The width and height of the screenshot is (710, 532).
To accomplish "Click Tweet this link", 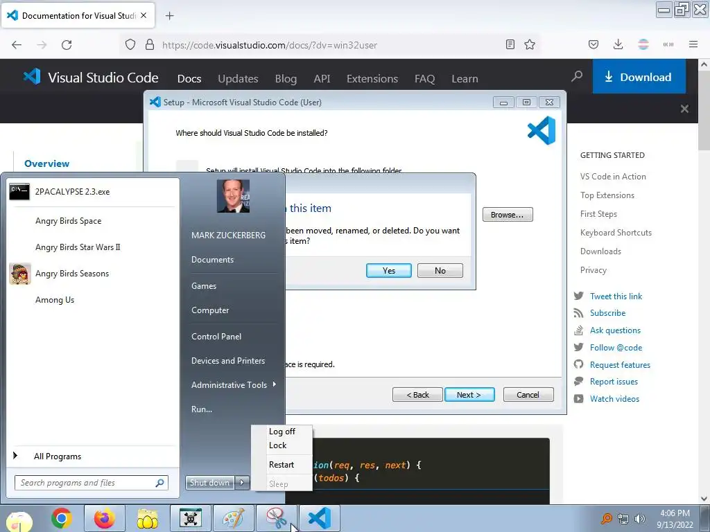I will click(x=616, y=296).
